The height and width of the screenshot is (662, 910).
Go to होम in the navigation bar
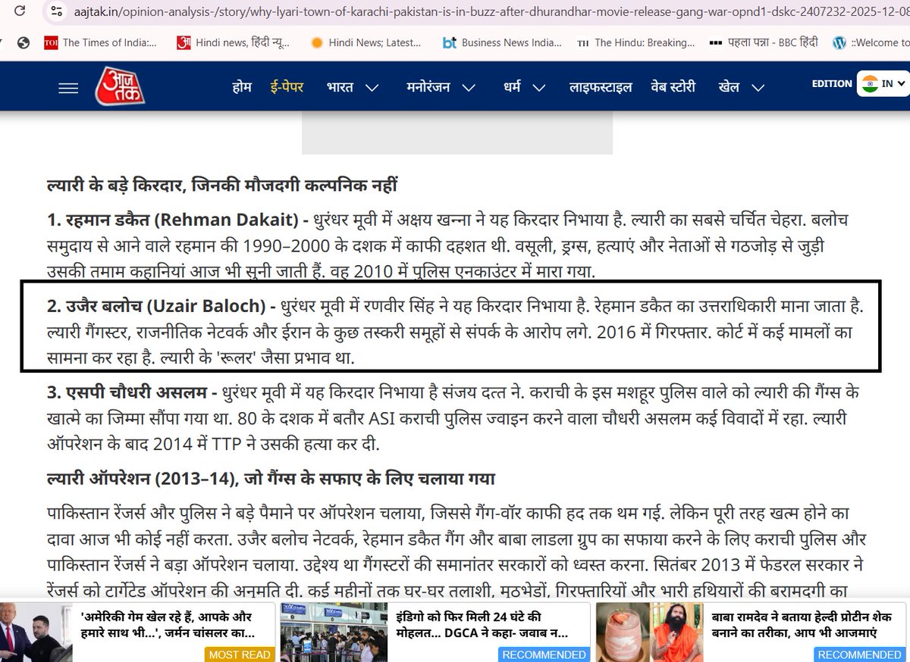(242, 86)
